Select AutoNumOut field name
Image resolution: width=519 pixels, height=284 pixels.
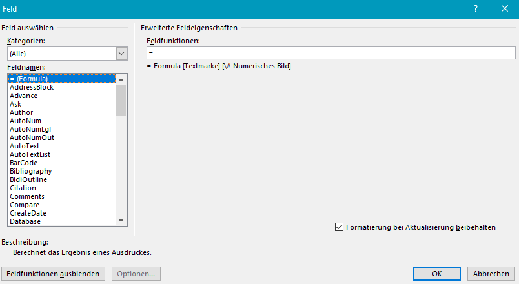[62, 137]
